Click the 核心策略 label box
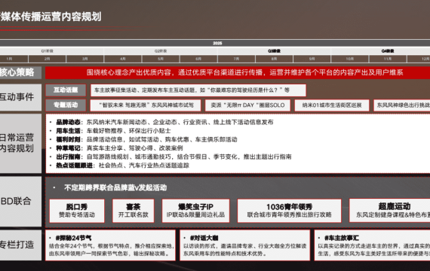Screen dimensions: 430x271 point(20,72)
